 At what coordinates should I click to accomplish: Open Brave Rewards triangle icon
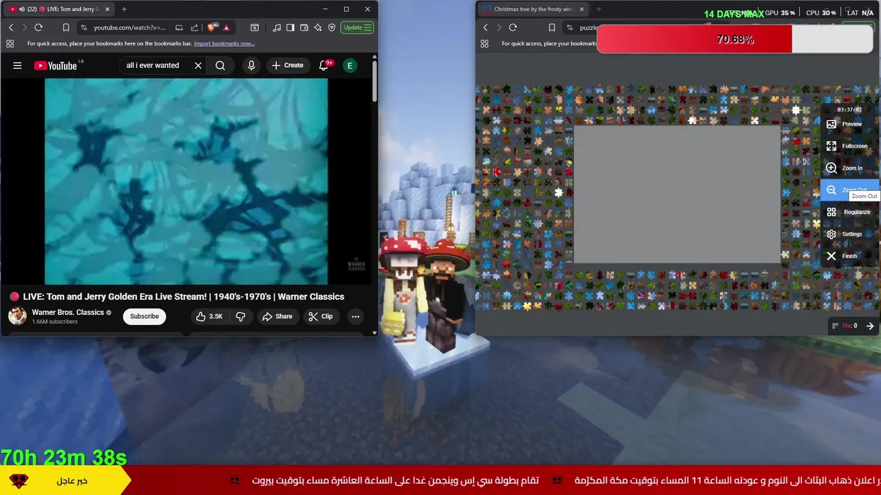point(226,27)
